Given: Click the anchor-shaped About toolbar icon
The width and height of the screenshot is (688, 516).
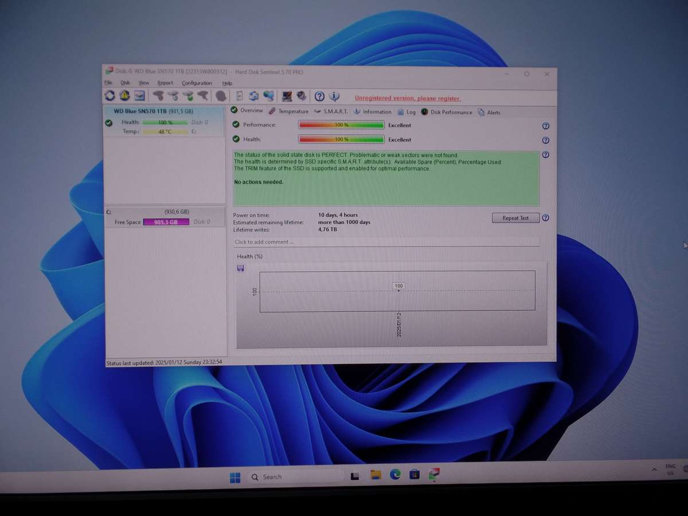Looking at the screenshot, I should point(335,96).
